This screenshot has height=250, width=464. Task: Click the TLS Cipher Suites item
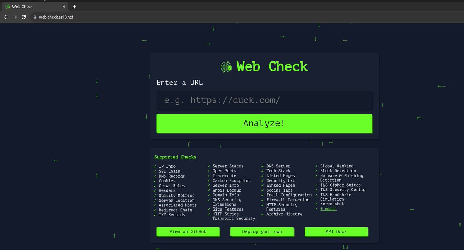[340, 185]
